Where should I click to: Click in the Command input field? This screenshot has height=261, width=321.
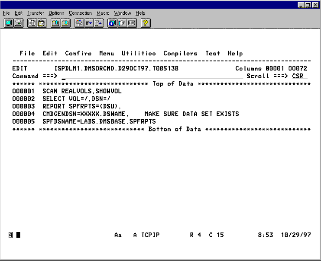coord(152,76)
